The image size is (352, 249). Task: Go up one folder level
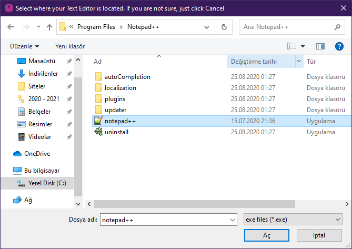(49, 27)
